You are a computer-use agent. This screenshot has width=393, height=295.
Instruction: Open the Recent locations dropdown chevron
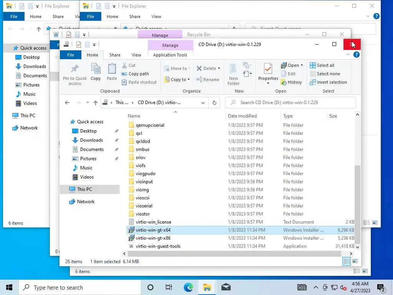click(88, 103)
